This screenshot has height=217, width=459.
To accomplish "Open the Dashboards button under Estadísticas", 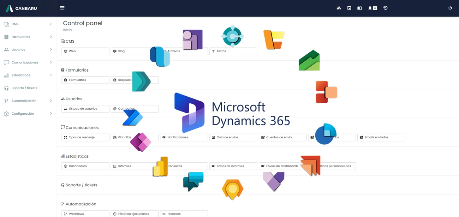I will 85,166.
